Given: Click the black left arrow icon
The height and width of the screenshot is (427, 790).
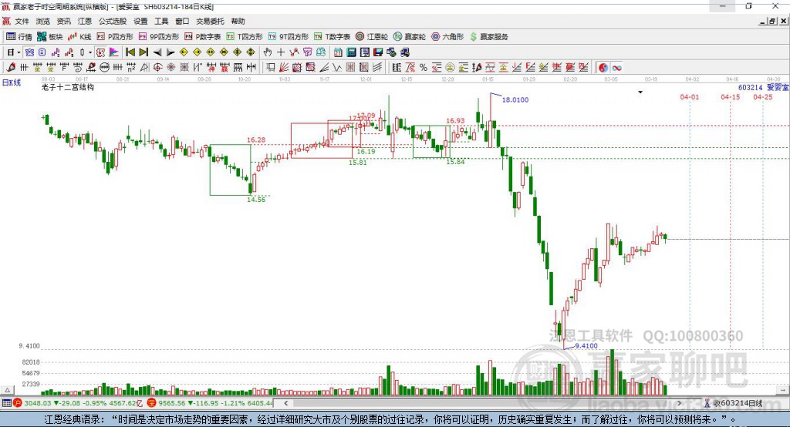Looking at the screenshot, I should (x=157, y=52).
